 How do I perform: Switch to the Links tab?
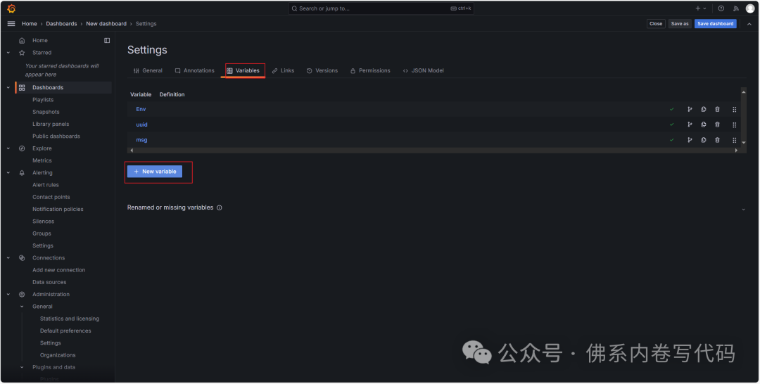pos(283,71)
